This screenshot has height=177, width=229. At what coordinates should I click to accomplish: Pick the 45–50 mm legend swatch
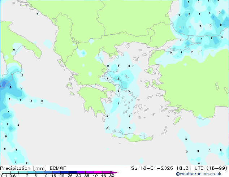click(106, 172)
